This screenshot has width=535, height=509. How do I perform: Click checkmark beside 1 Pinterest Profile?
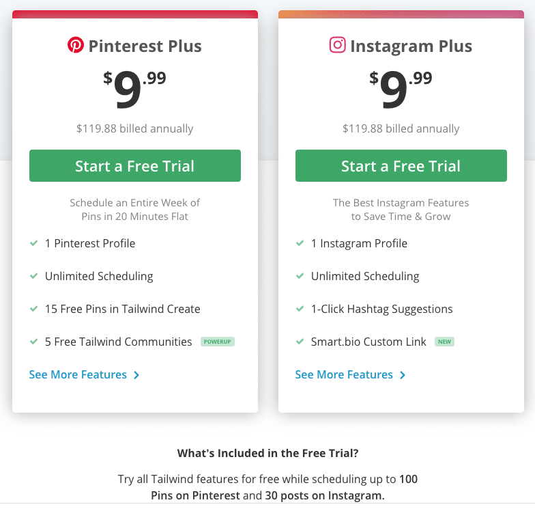(34, 243)
